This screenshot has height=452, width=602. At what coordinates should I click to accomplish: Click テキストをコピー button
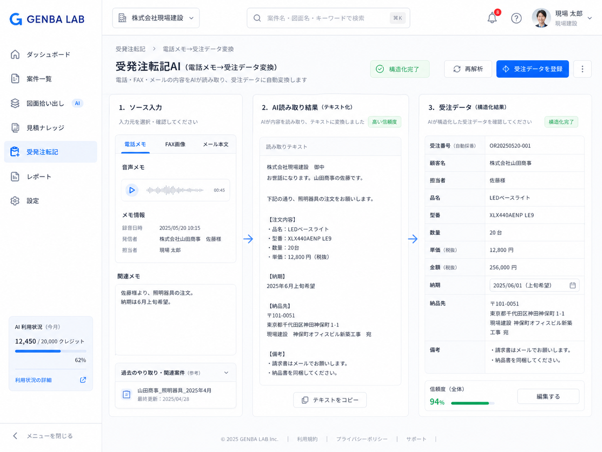(330, 400)
